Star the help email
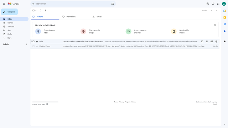 tap(37, 42)
